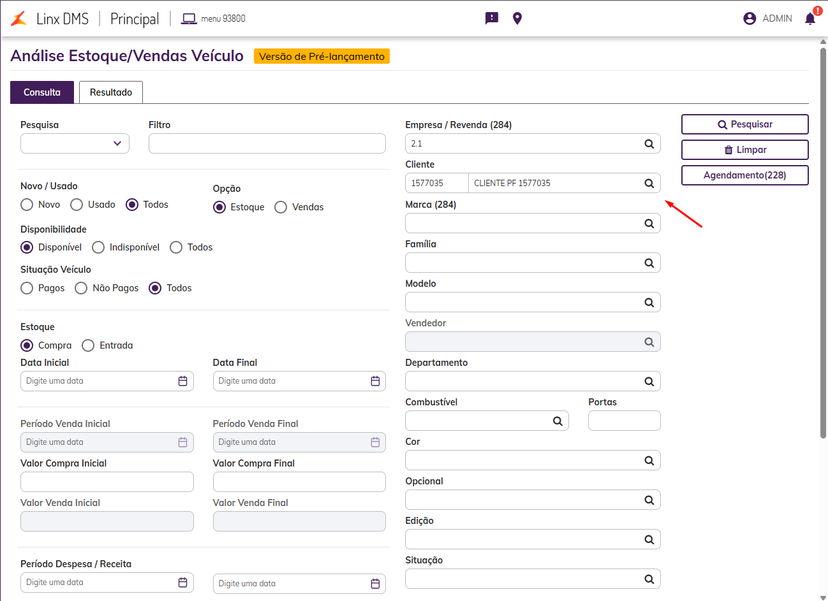Switch to the Resultado tab
Viewport: 828px width, 601px height.
point(111,92)
